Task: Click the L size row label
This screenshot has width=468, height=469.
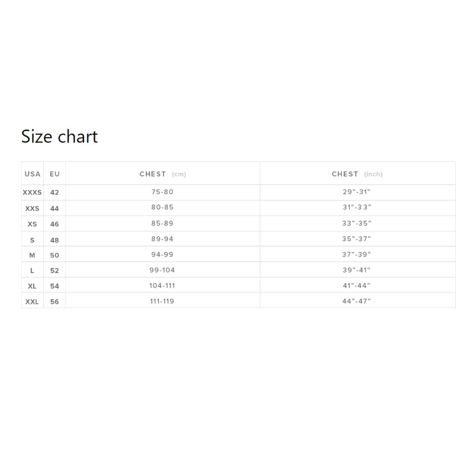Action: (32, 271)
